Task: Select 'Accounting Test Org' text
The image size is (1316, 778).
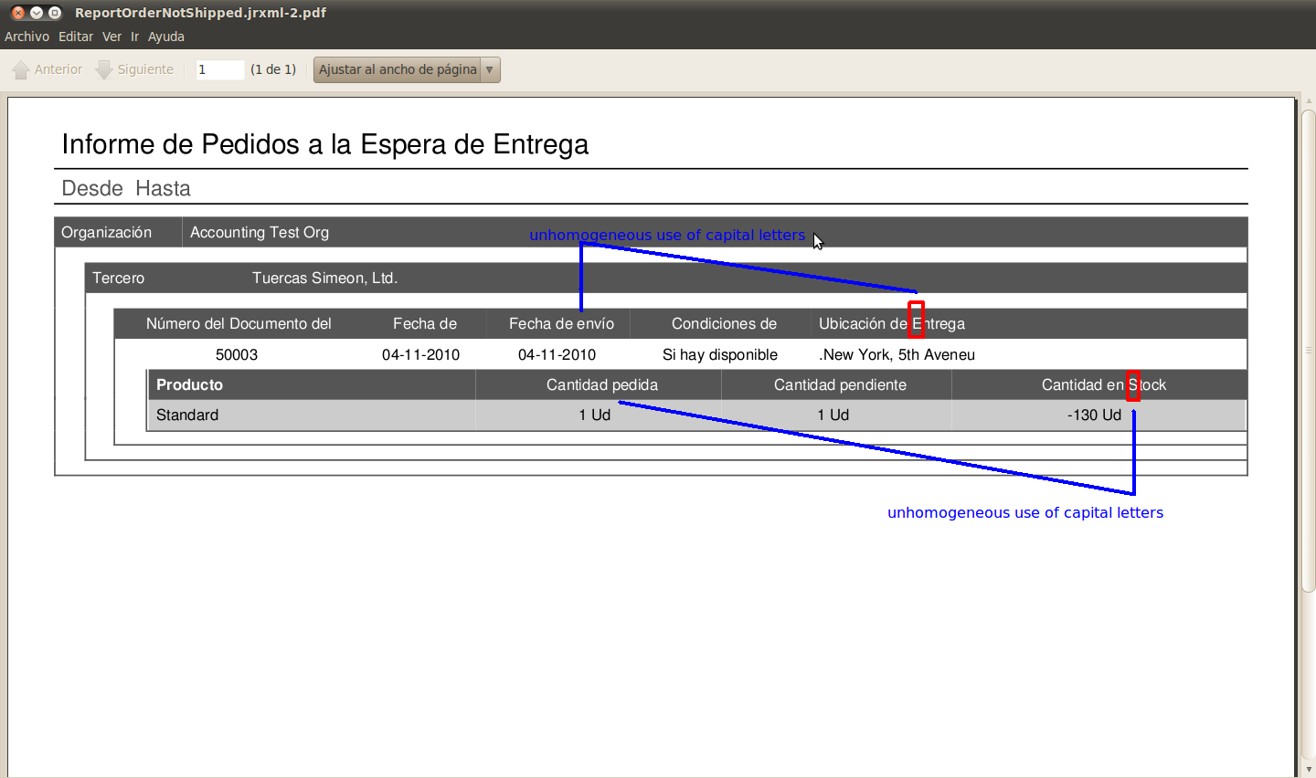Action: pyautogui.click(x=260, y=232)
